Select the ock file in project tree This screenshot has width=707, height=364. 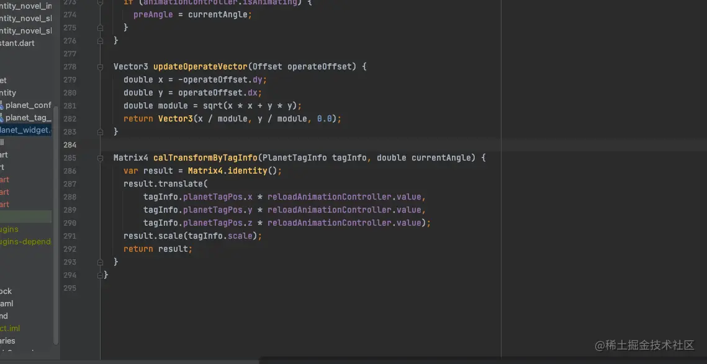(x=6, y=291)
